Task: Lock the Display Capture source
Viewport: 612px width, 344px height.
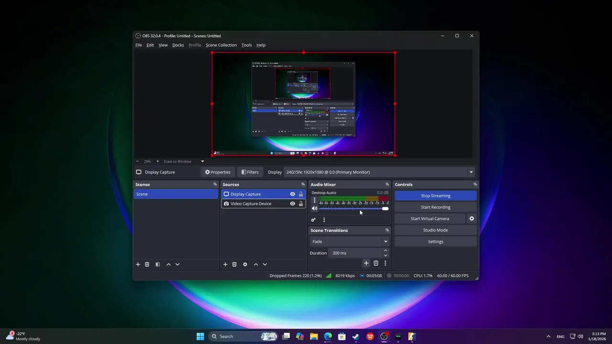Action: pos(301,194)
